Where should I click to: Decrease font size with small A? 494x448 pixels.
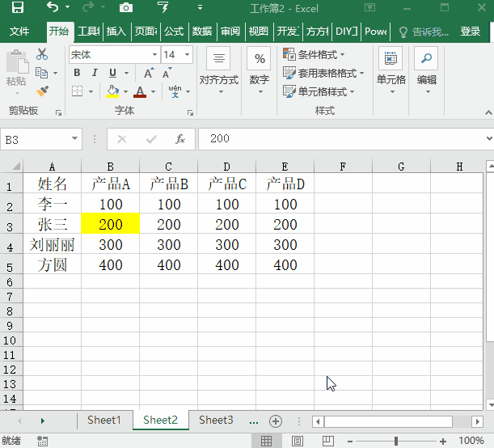167,73
